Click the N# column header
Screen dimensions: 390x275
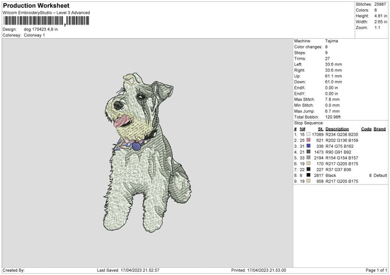[x=303, y=128]
